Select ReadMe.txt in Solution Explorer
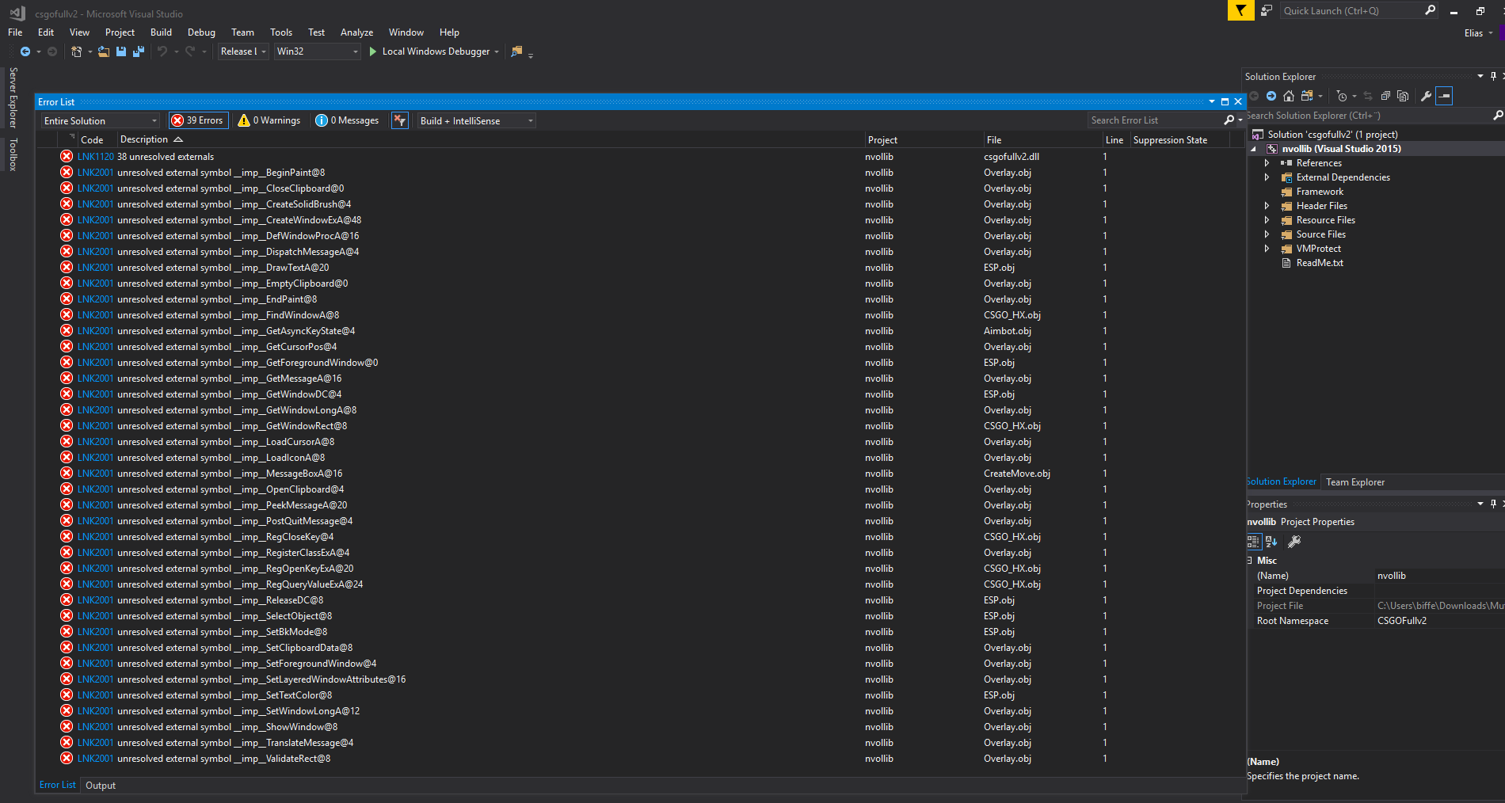Viewport: 1505px width, 803px height. click(1320, 263)
